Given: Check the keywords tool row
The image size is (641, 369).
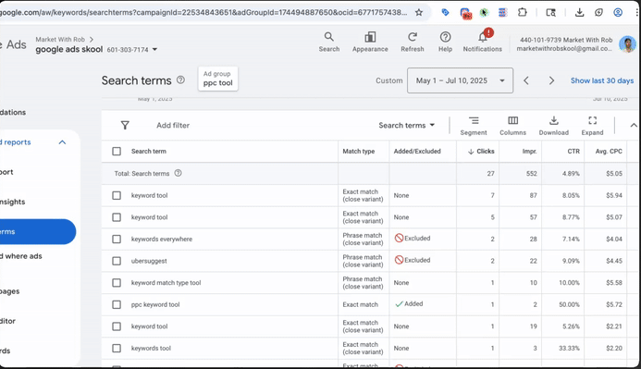Looking at the screenshot, I should click(x=117, y=348).
